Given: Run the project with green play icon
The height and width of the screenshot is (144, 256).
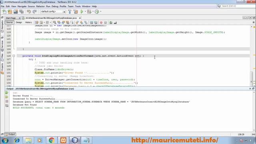Looking at the screenshot, I should 82,12.
